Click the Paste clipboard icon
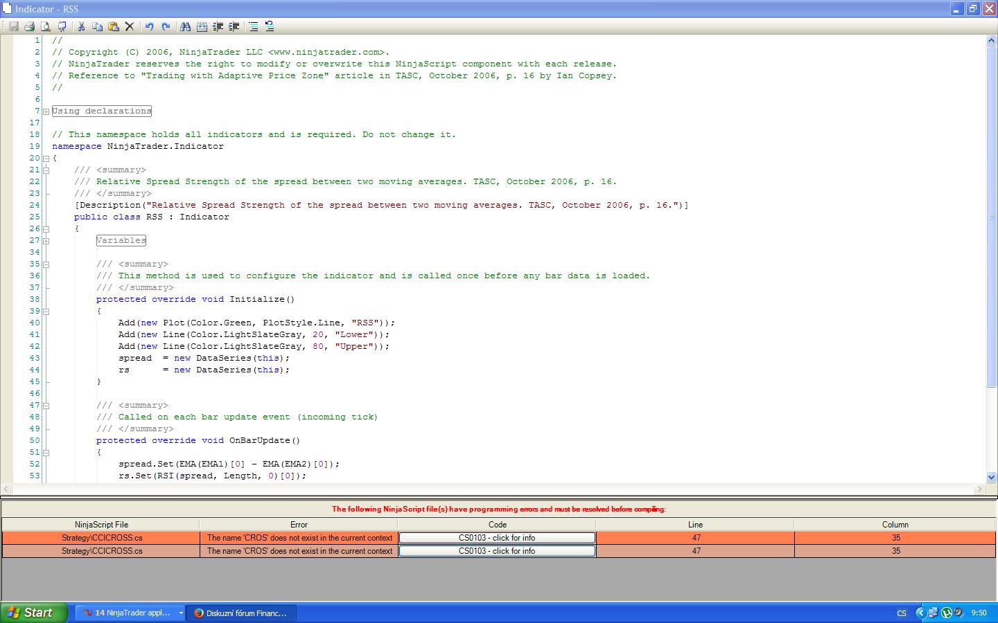998x623 pixels. click(x=113, y=26)
